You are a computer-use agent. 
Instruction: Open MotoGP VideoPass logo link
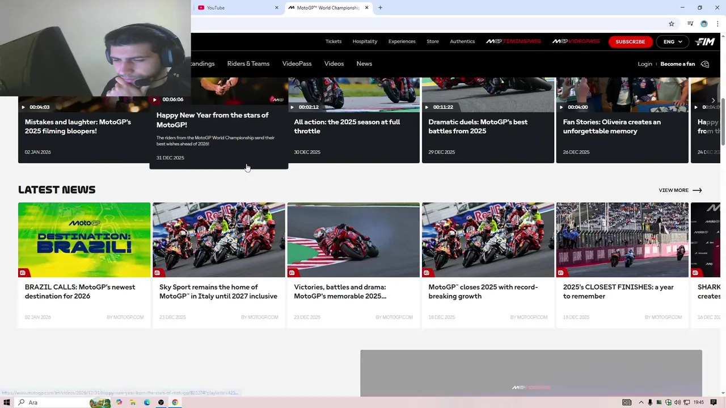576,41
